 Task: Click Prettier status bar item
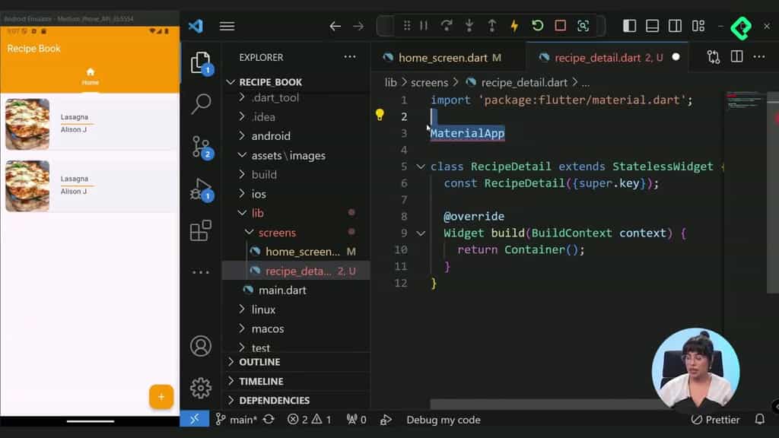point(715,420)
